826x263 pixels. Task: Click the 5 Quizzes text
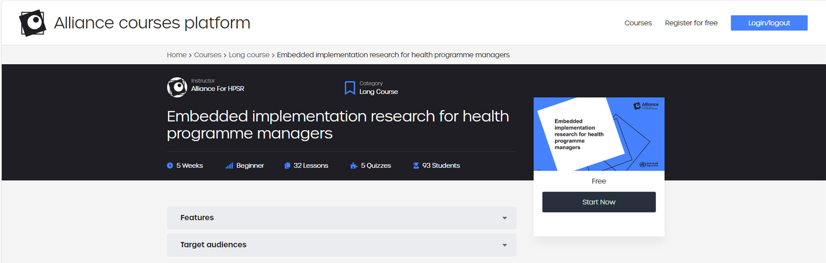376,166
